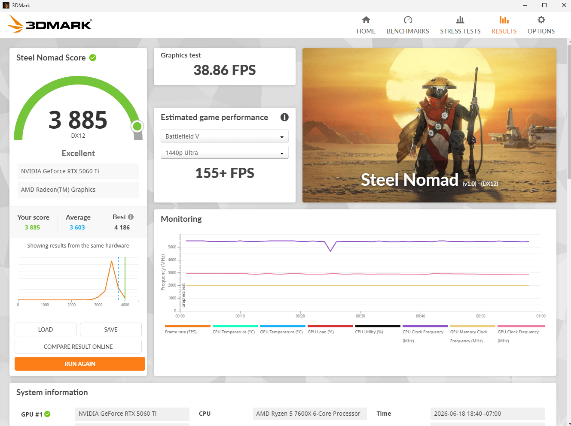Click the Estimated game performance info icon
Viewport: 571px width, 426px height.
click(x=284, y=117)
